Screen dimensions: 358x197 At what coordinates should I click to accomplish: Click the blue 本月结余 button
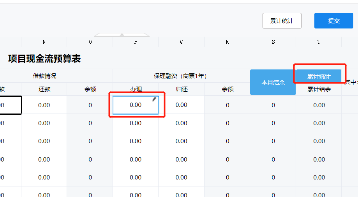point(273,82)
